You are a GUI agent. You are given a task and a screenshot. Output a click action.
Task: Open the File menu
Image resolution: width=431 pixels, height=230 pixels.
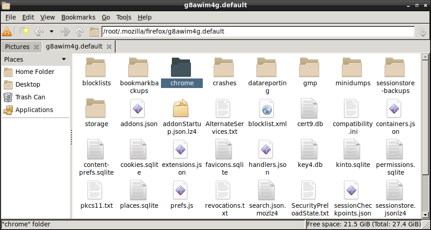coord(11,17)
